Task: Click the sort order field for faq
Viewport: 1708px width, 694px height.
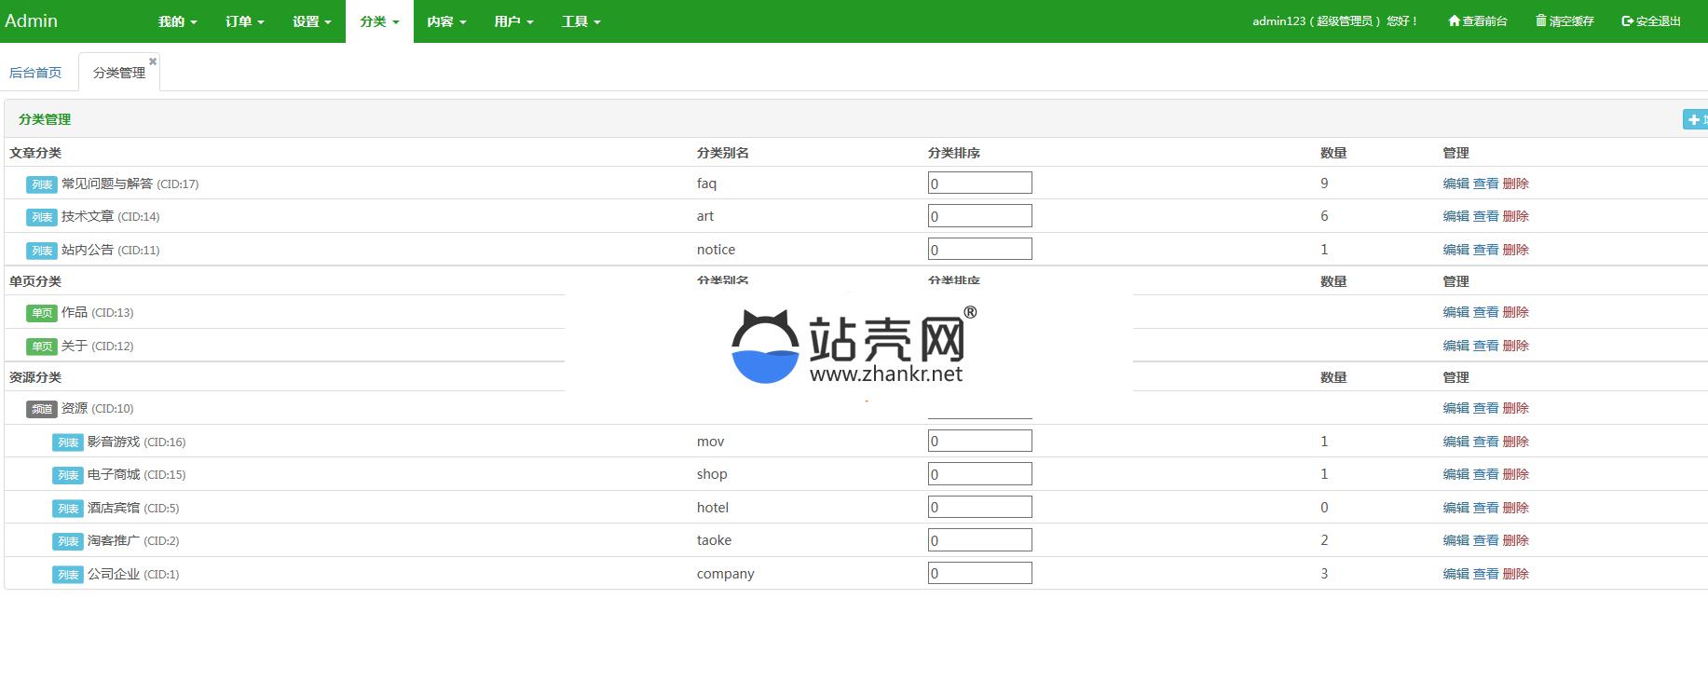Action: (979, 184)
